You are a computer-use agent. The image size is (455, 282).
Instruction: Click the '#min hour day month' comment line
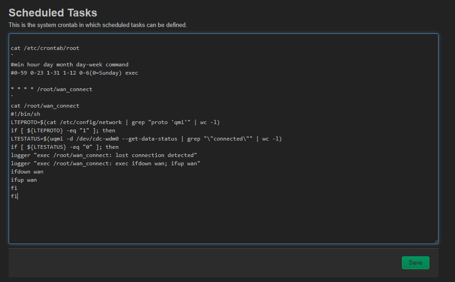pyautogui.click(x=70, y=65)
